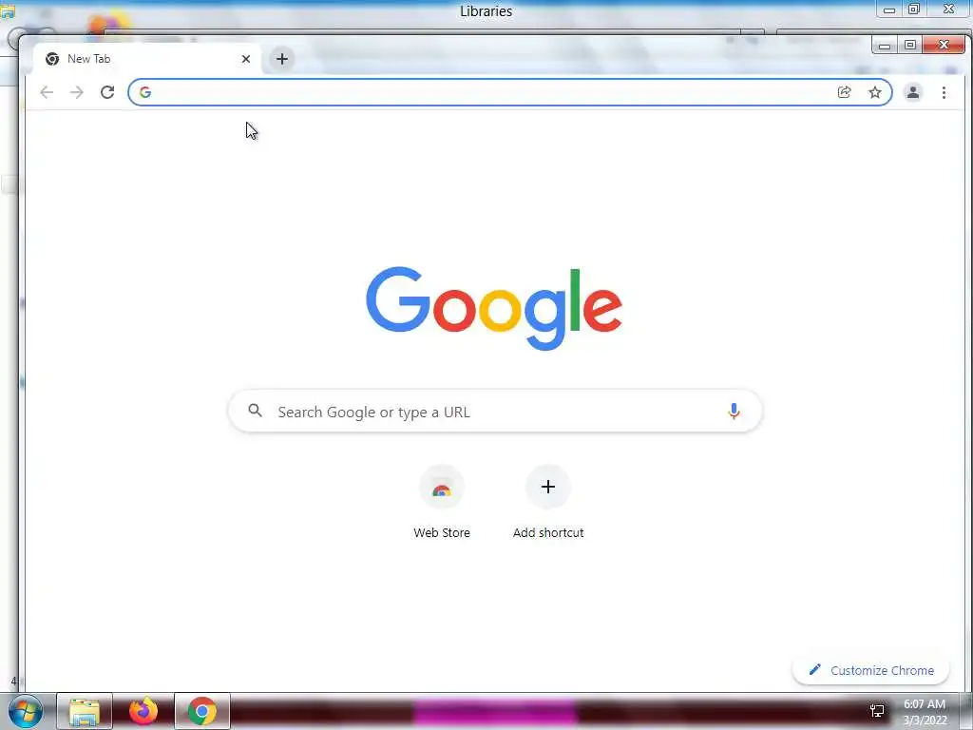
Task: Open a new tab with plus button
Action: click(281, 59)
